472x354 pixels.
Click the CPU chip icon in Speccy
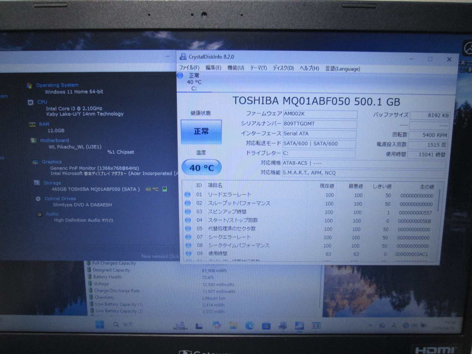point(30,102)
